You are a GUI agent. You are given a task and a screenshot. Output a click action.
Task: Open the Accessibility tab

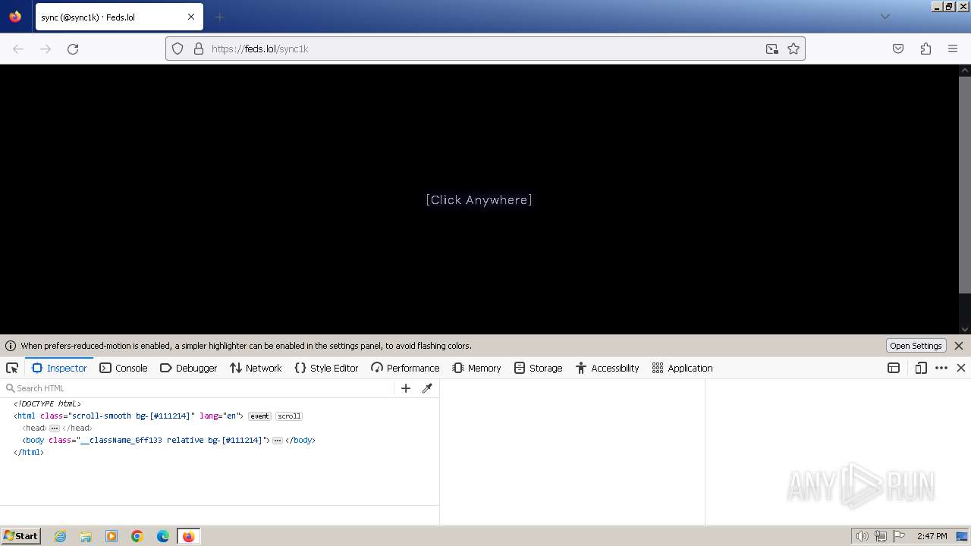(607, 368)
